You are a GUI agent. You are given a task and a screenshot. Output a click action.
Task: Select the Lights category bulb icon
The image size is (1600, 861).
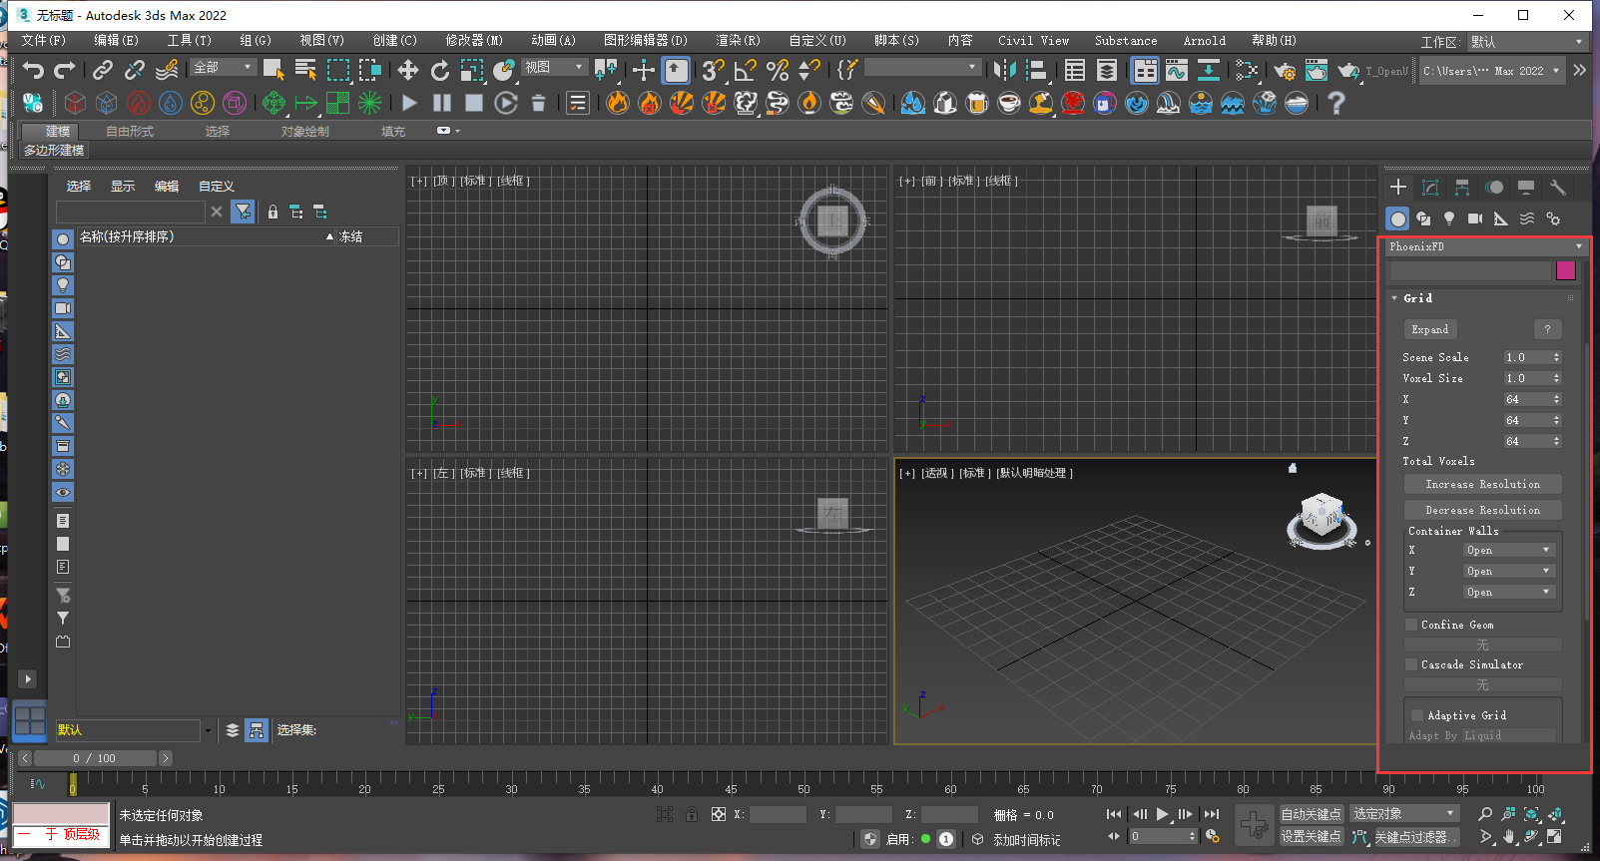point(1449,218)
